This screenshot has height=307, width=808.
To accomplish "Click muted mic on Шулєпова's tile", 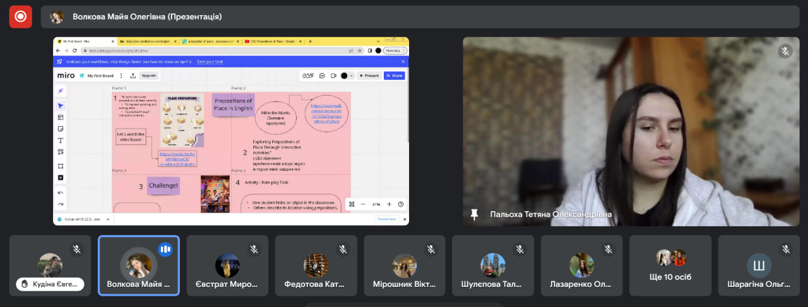I will 520,250.
